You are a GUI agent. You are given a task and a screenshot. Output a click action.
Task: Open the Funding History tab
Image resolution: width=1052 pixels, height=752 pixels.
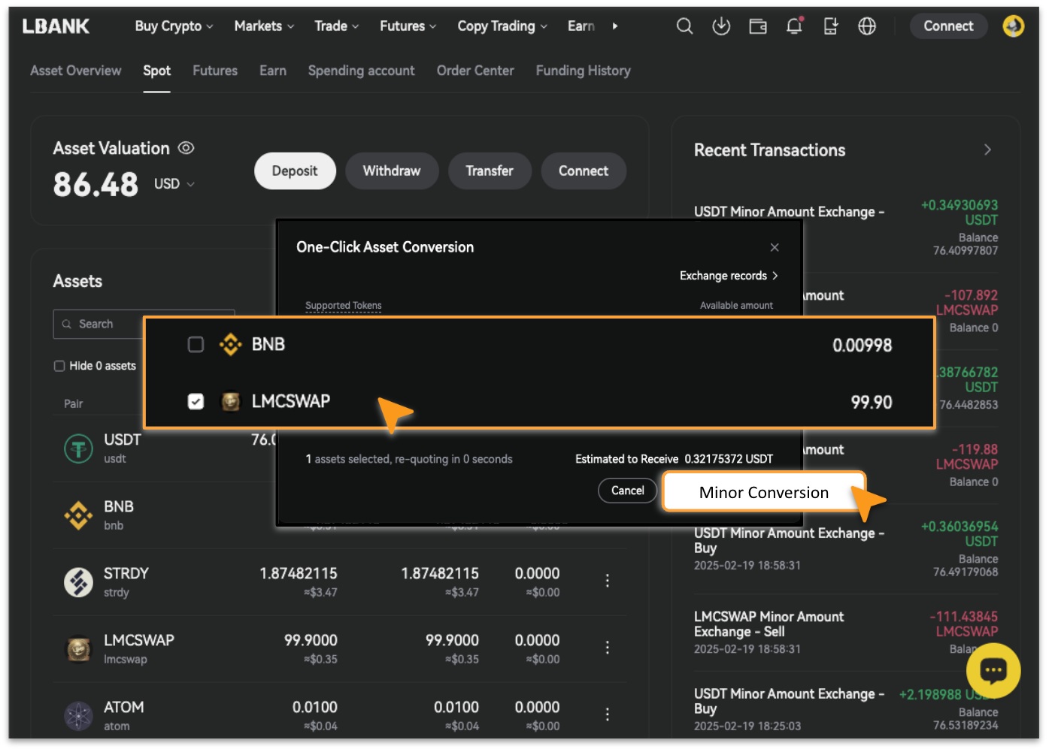click(583, 71)
